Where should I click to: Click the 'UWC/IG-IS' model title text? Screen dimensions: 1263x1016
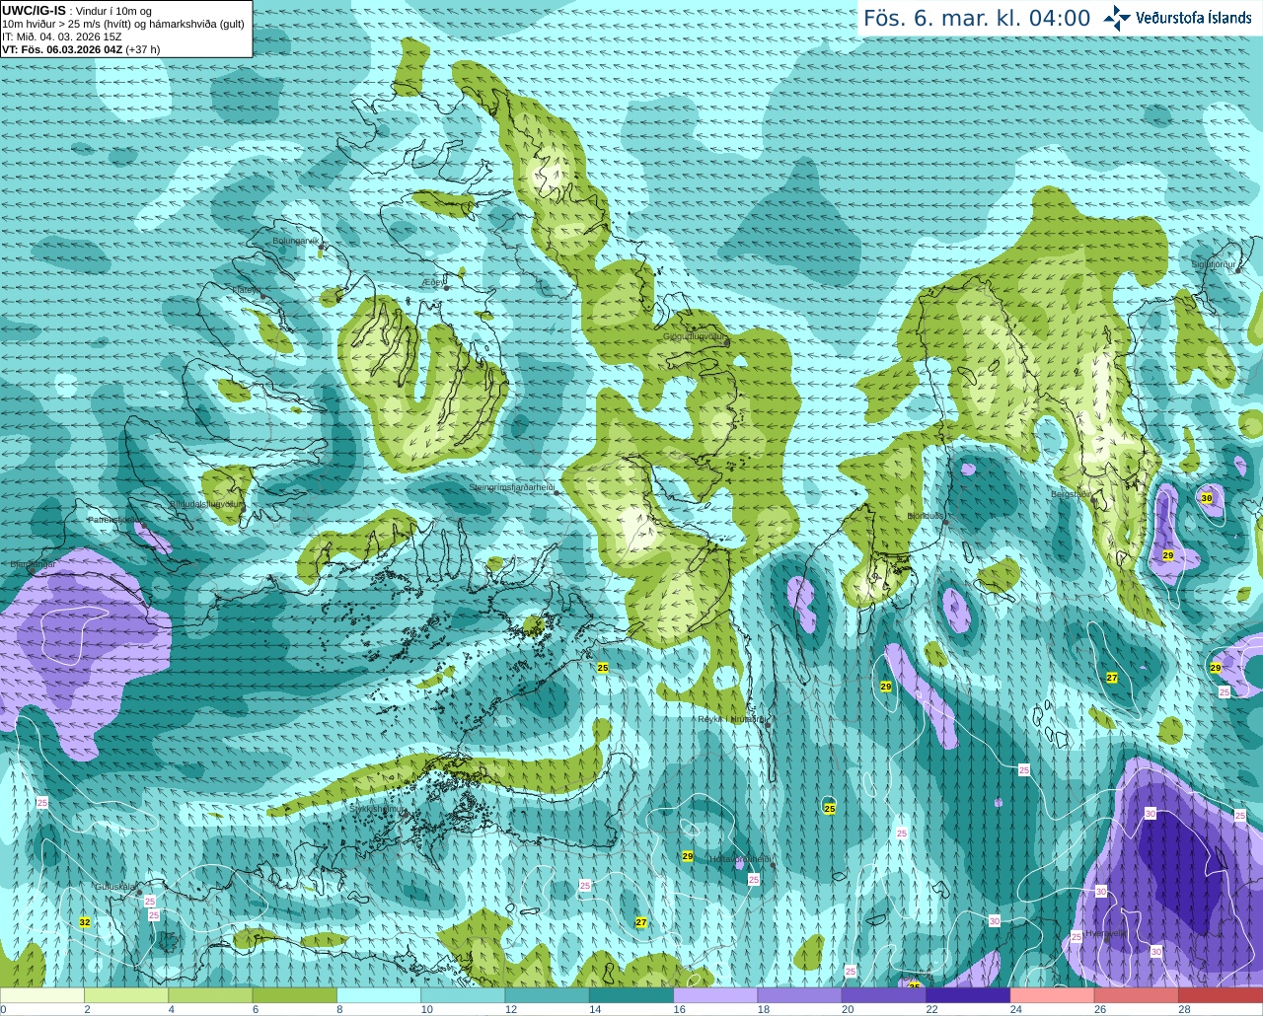click(x=34, y=11)
